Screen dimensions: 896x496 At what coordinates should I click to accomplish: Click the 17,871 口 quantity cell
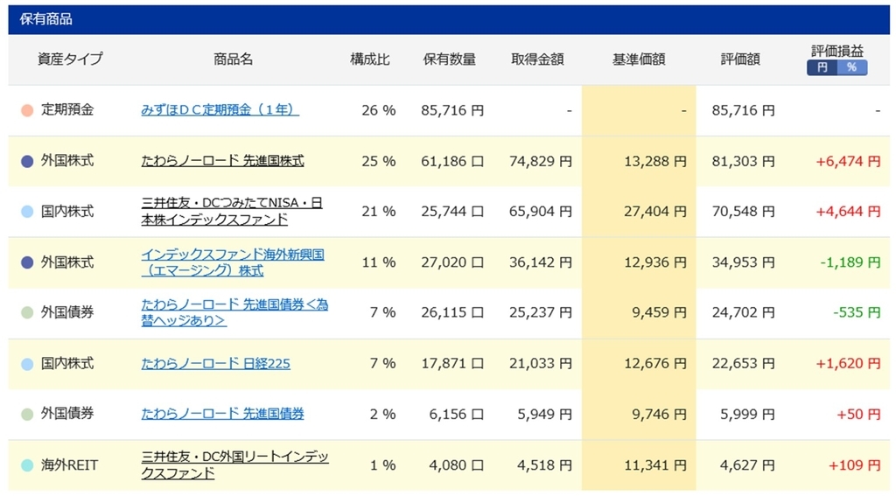(452, 363)
